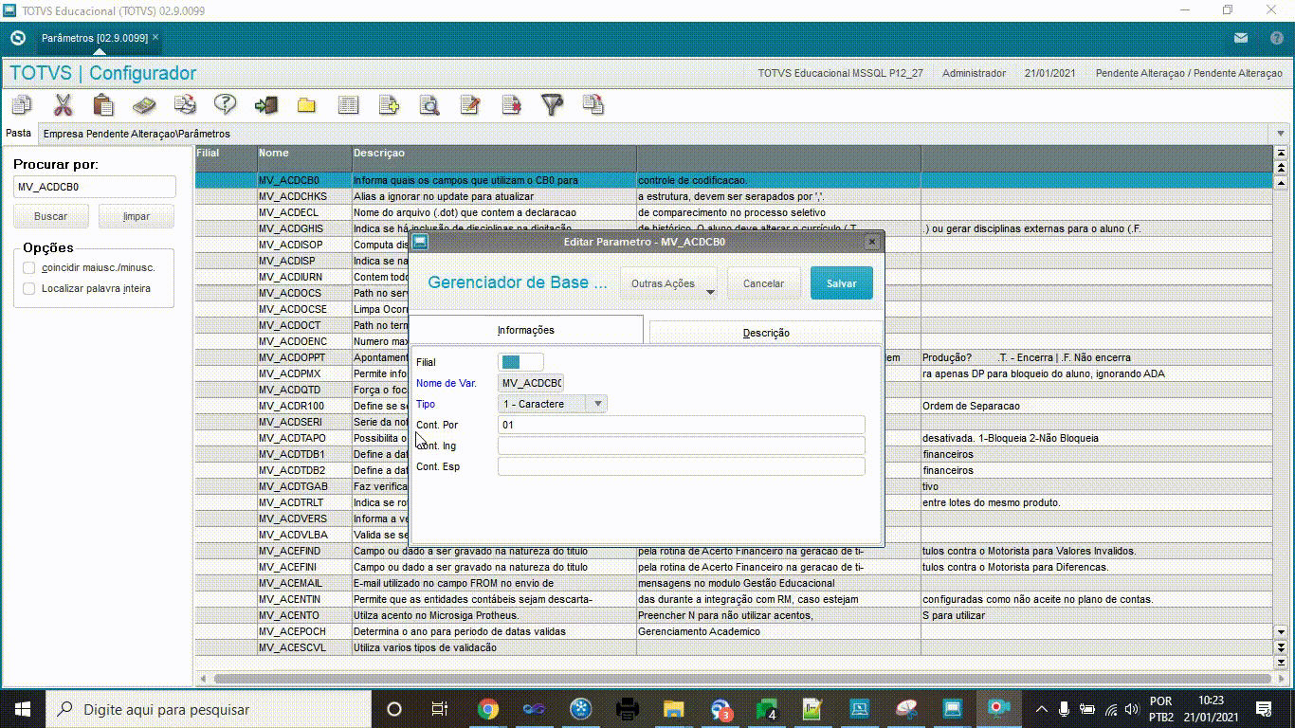
Task: Close the Parâmetros [02.9.0099] tab
Action: pos(155,37)
